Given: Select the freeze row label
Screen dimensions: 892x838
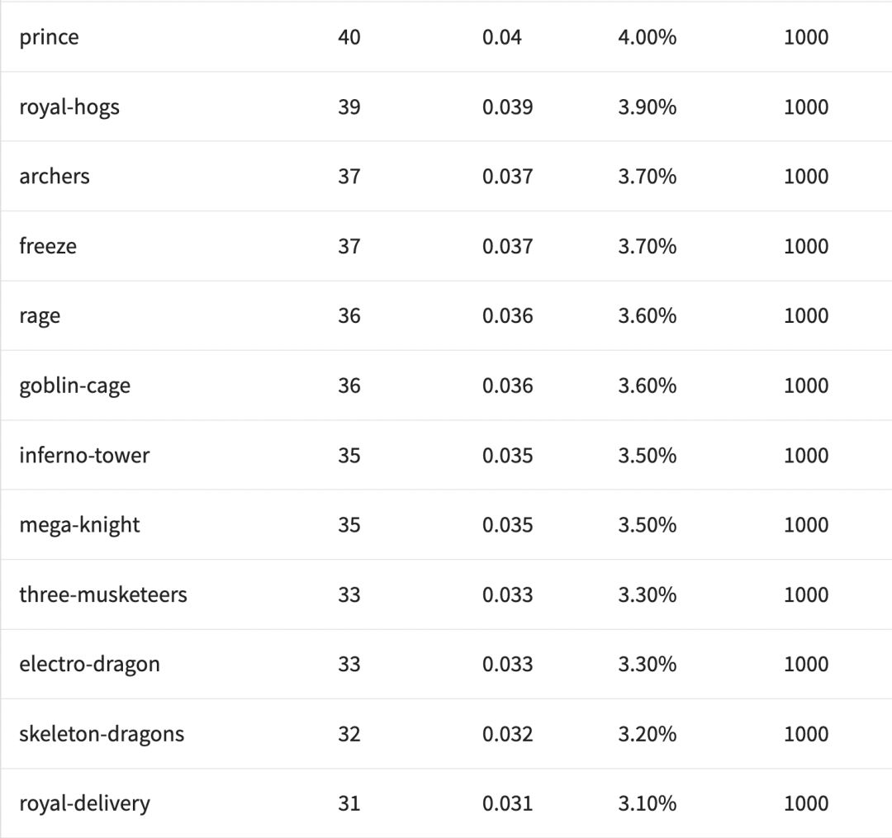Looking at the screenshot, I should click(48, 246).
